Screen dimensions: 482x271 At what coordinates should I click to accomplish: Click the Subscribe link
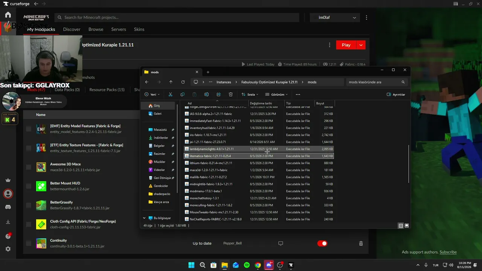pyautogui.click(x=448, y=252)
